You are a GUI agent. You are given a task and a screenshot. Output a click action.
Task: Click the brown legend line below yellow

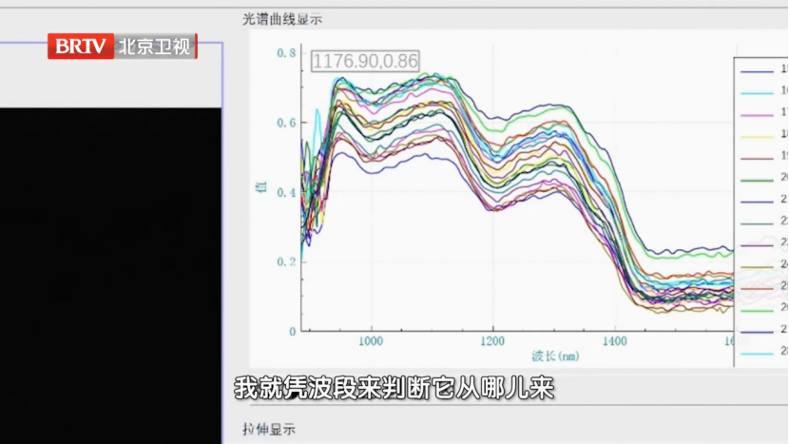coord(757,156)
